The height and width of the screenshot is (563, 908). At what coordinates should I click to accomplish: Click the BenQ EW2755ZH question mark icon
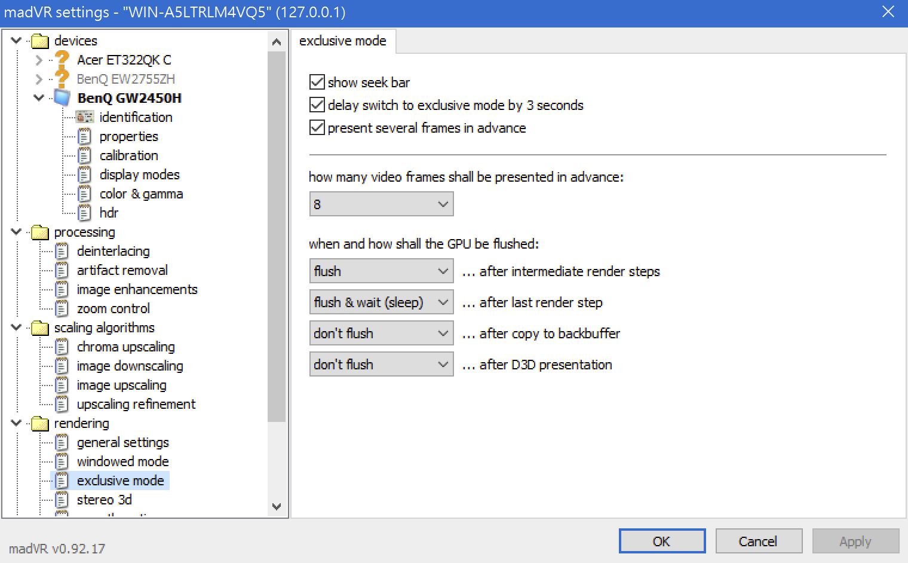pos(62,79)
